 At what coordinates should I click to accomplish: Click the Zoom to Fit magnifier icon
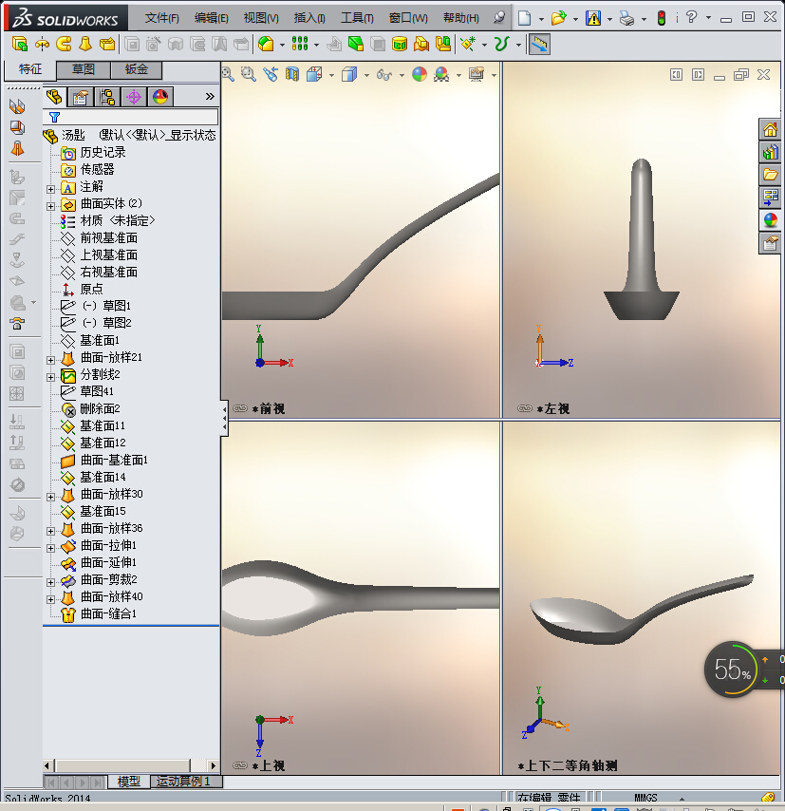[228, 74]
